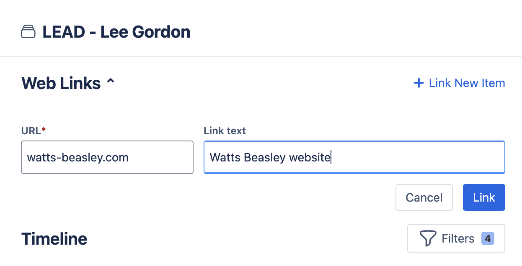Click the filter count badge showing 4
This screenshot has height=266, width=522.
click(x=488, y=239)
